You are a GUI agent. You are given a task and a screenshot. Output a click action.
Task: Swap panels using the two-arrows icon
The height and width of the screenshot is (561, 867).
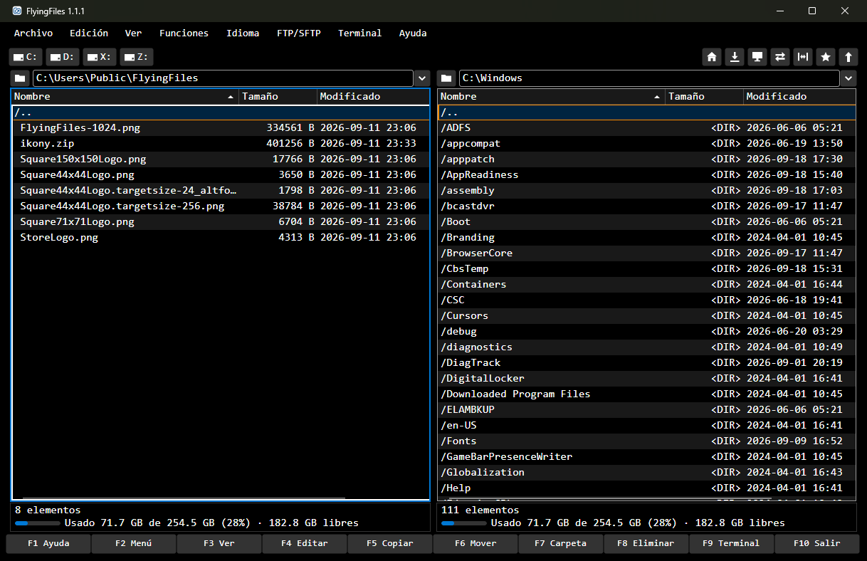[780, 58]
